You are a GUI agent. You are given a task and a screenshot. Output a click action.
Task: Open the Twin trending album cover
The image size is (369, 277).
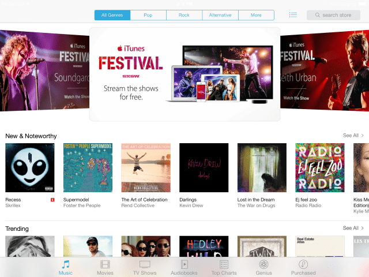[262, 246]
